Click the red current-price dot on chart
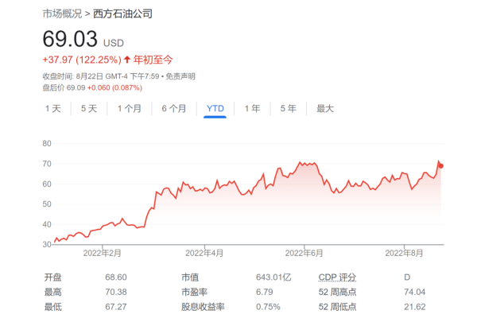Image resolution: width=477 pixels, height=318 pixels. (440, 166)
